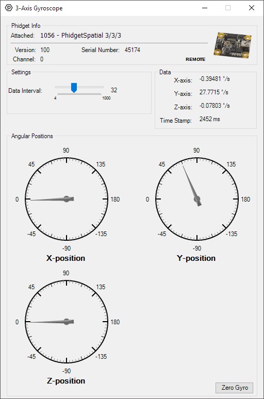Click the Z-position gauge dial
This screenshot has width=264, height=399.
point(67,322)
